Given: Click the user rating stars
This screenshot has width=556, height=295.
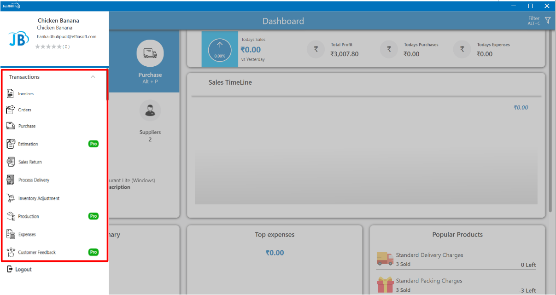Looking at the screenshot, I should 48,47.
